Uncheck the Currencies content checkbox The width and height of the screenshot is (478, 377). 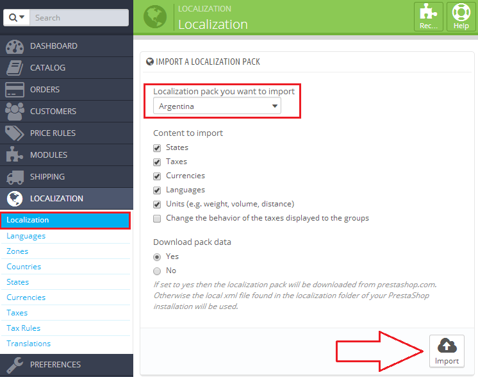pos(157,176)
